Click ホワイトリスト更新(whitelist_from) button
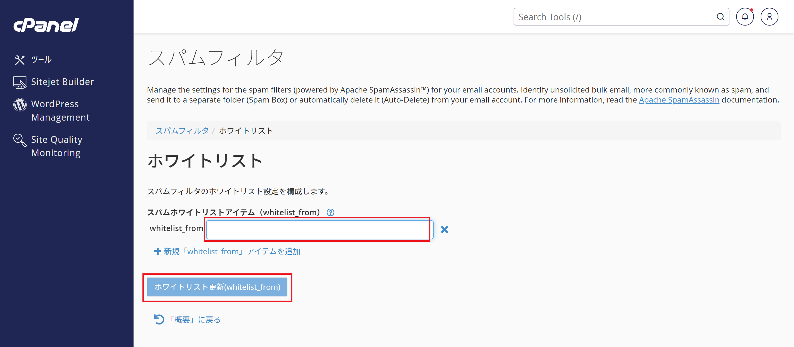The image size is (794, 347). click(217, 287)
